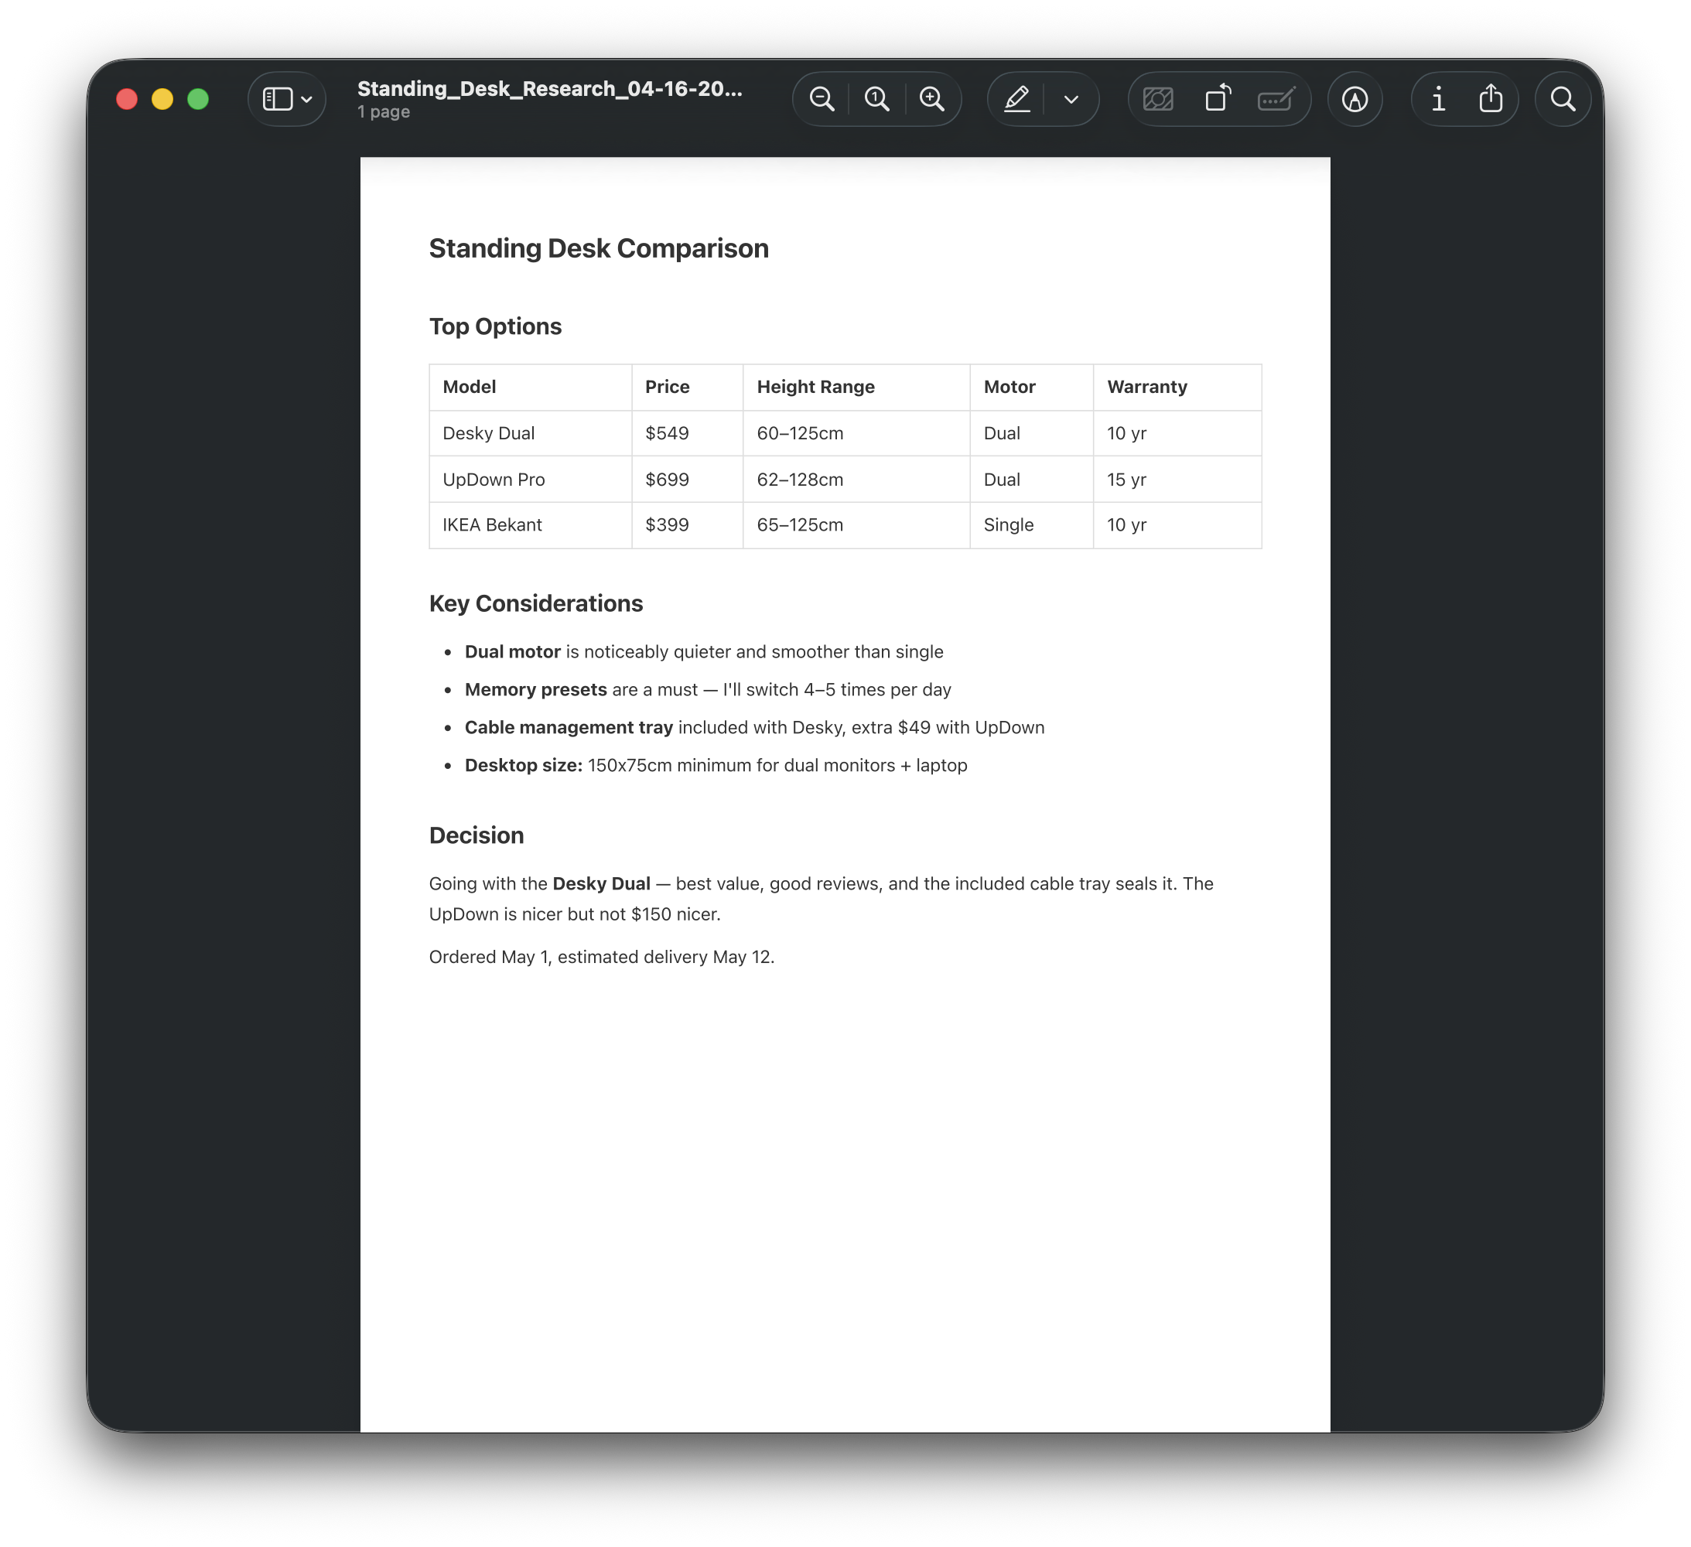Click the zoom in magnifier icon
Screen dimensions: 1691x1547
pyautogui.click(x=932, y=99)
